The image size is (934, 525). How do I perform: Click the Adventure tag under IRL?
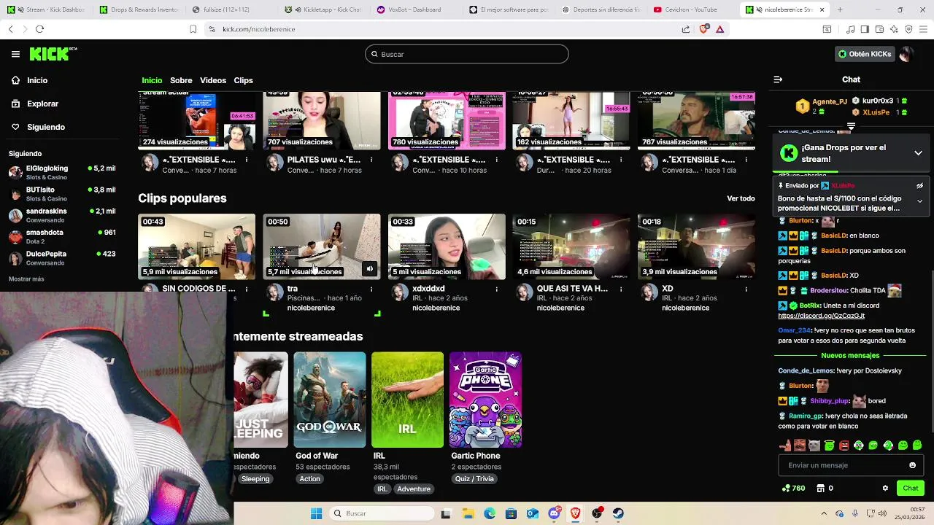pyautogui.click(x=414, y=489)
